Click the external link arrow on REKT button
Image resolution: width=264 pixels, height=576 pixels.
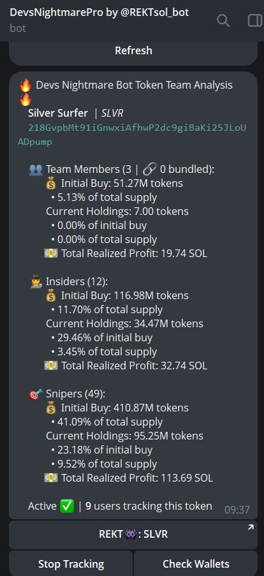[x=251, y=528]
